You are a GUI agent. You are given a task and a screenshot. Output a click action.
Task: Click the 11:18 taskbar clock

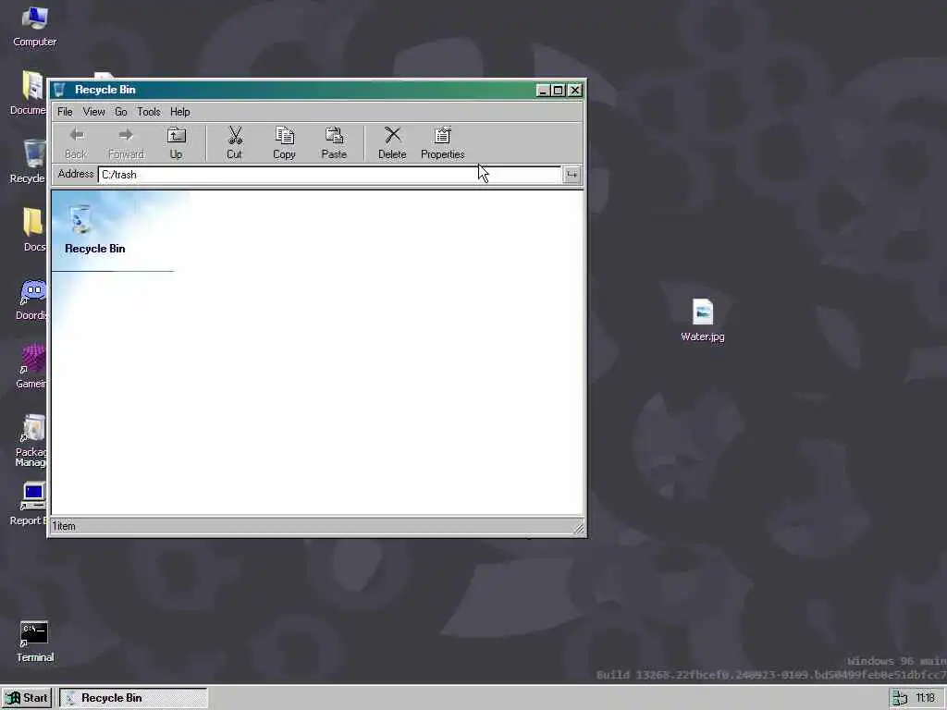tap(925, 699)
